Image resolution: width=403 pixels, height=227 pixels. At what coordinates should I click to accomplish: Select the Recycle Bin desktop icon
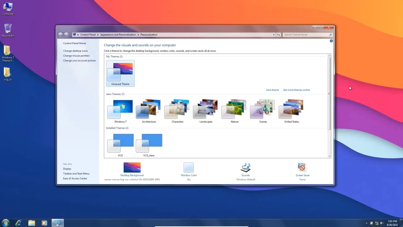tap(8, 31)
